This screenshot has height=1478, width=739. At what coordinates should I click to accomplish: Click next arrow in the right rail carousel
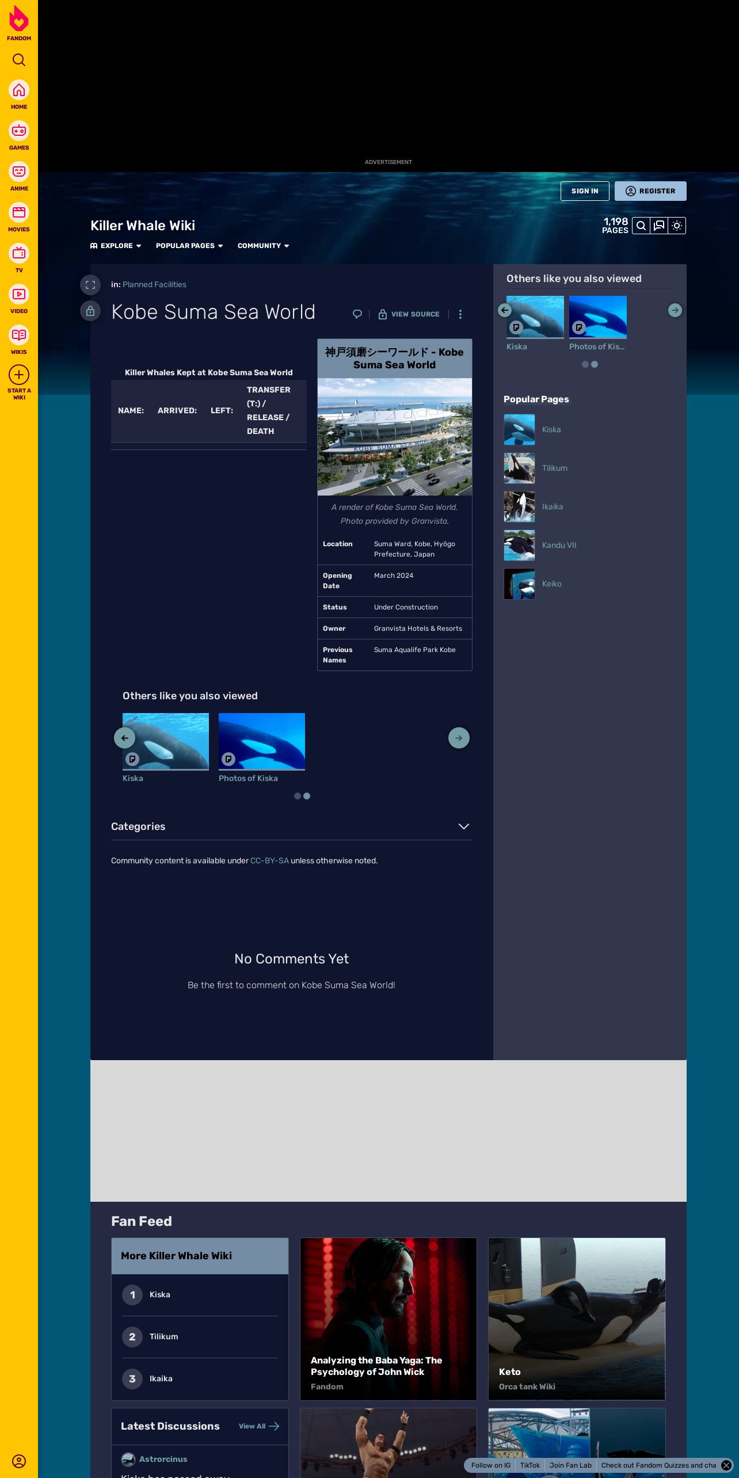point(675,310)
